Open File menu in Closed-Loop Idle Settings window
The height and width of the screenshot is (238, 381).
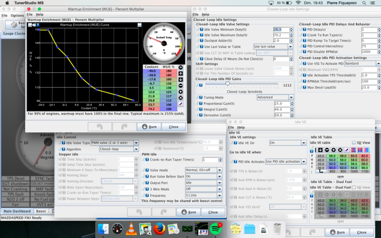pyautogui.click(x=195, y=15)
